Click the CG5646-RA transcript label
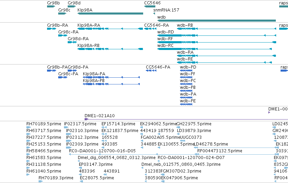The image size is (288, 183). pos(156,25)
